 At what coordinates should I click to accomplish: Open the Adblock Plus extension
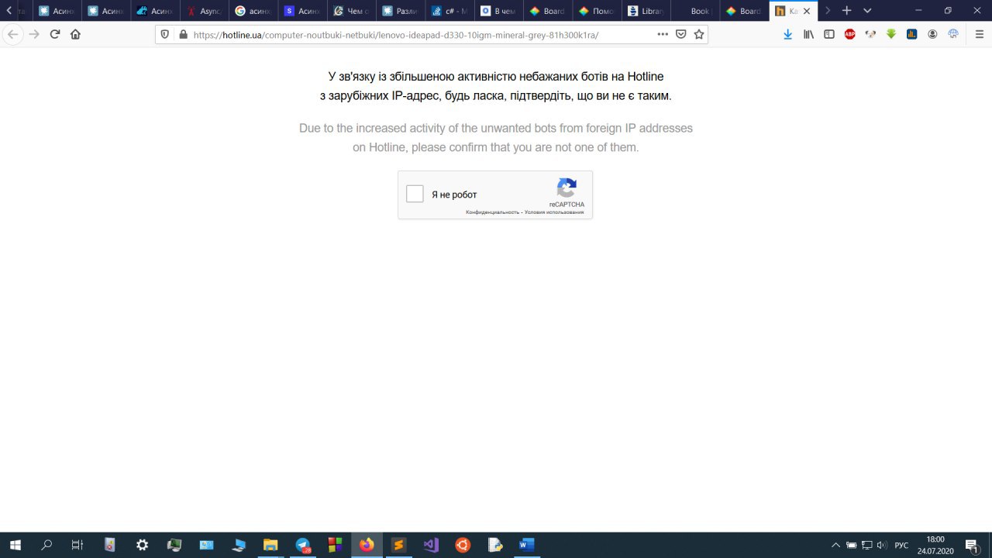click(850, 34)
